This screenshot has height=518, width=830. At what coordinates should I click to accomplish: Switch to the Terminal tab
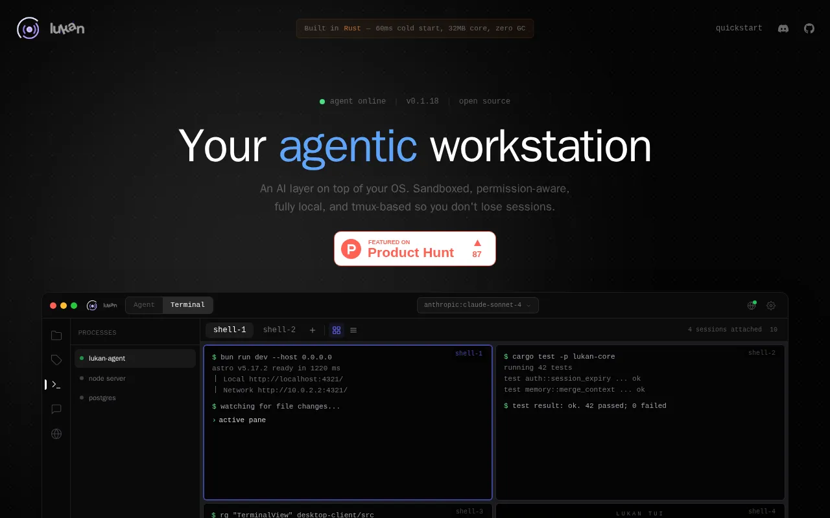(187, 305)
